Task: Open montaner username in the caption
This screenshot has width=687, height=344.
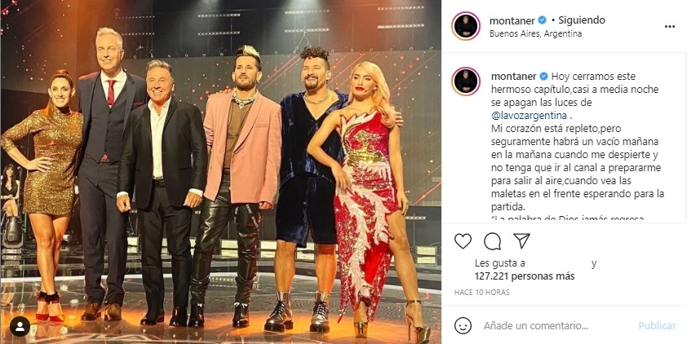Action: pos(513,76)
